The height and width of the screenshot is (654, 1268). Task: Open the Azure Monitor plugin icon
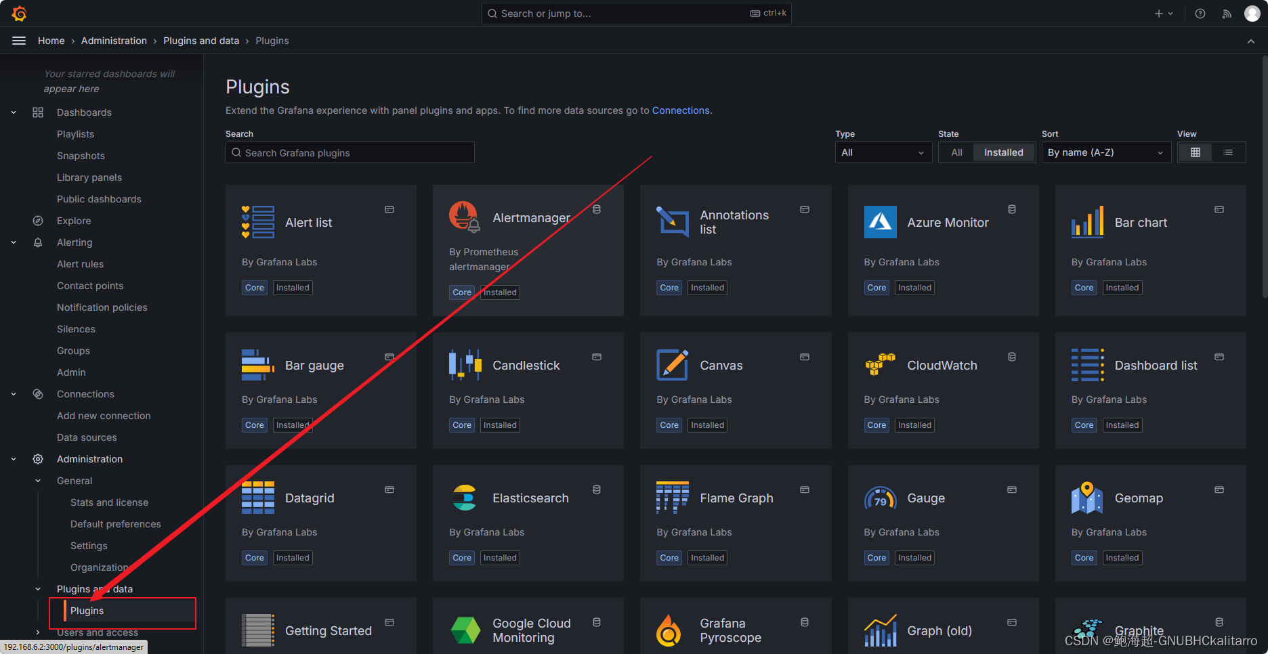coord(881,222)
